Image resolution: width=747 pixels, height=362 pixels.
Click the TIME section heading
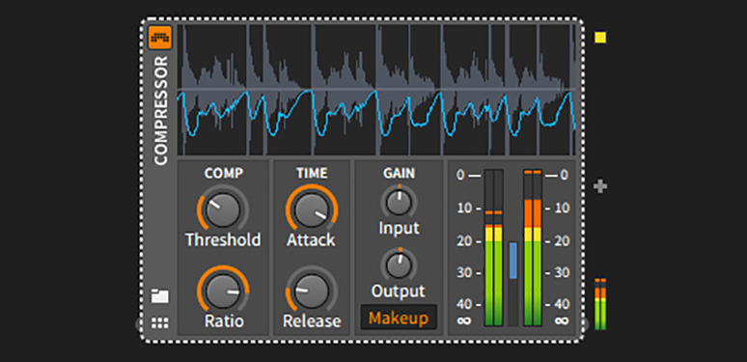[x=312, y=174]
